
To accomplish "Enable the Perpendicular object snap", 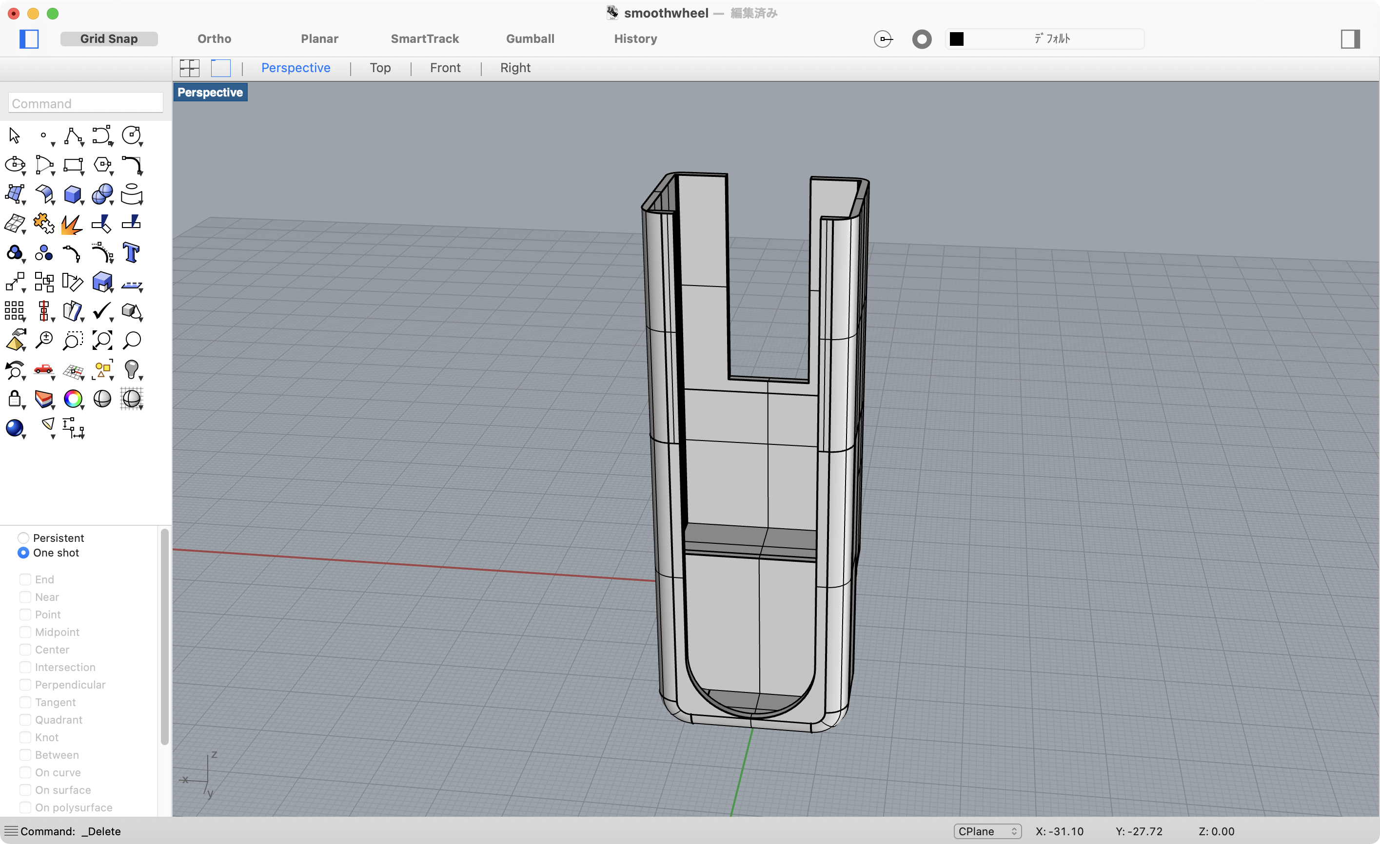I will [x=25, y=685].
